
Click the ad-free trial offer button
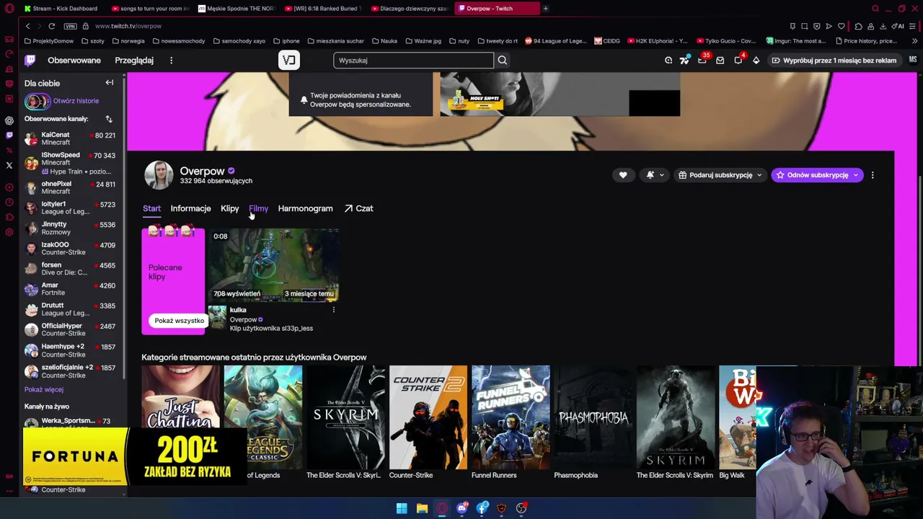pyautogui.click(x=834, y=61)
